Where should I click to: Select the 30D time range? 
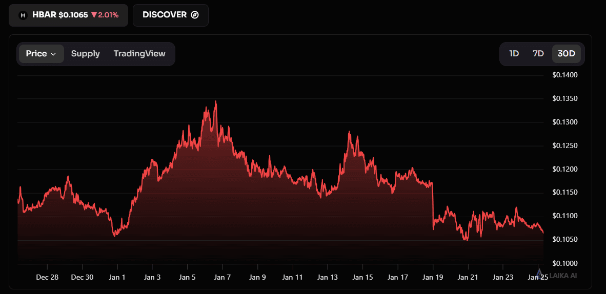(x=567, y=54)
